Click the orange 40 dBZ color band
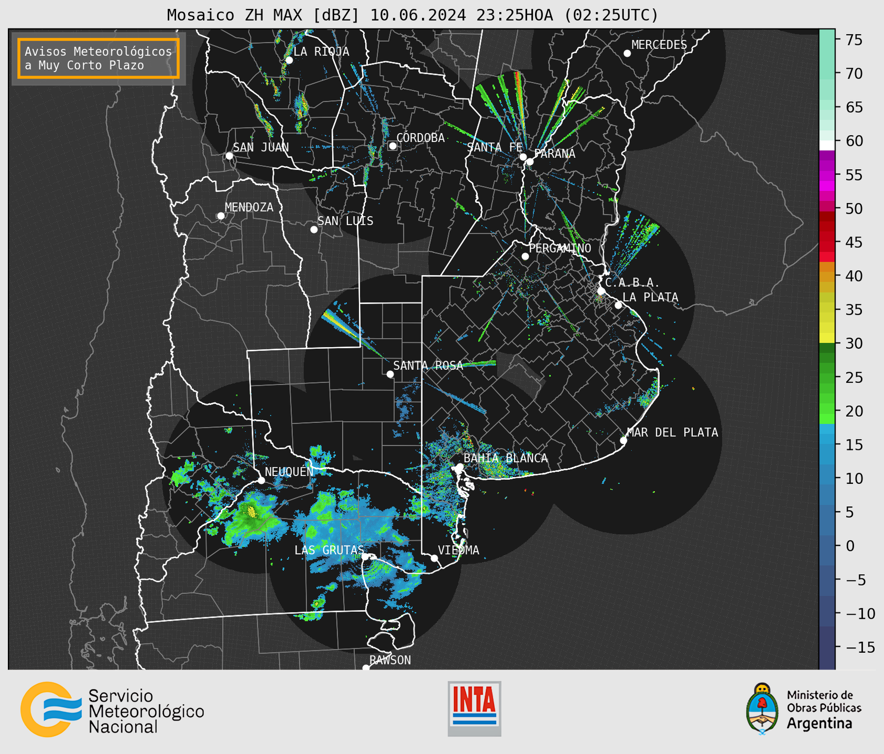Image resolution: width=884 pixels, height=754 pixels. click(x=827, y=276)
